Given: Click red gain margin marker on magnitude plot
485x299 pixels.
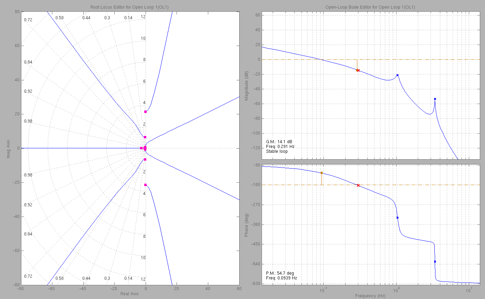Looking at the screenshot, I should (358, 70).
